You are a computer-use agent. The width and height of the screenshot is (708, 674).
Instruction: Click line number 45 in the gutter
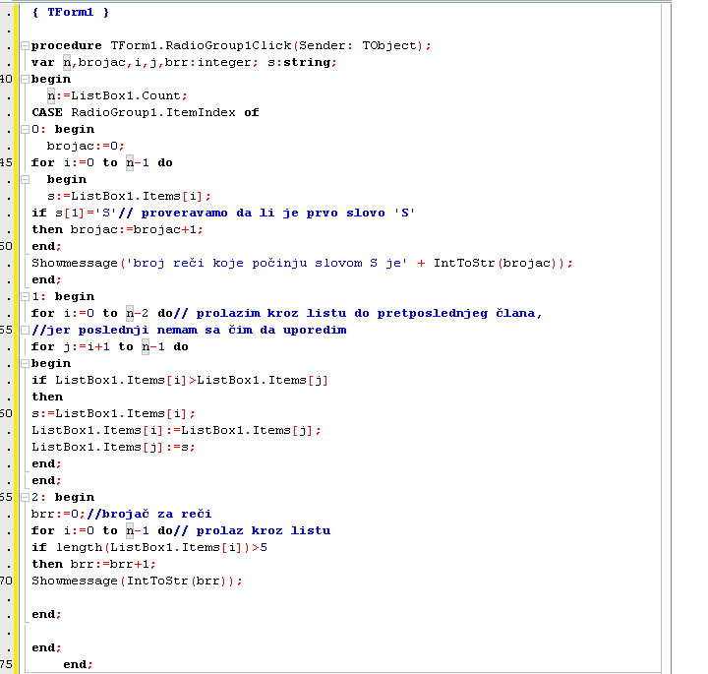coord(7,162)
